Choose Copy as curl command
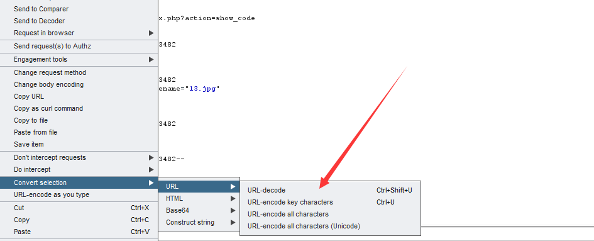Viewport: 594px width, 241px height. pyautogui.click(x=79, y=109)
